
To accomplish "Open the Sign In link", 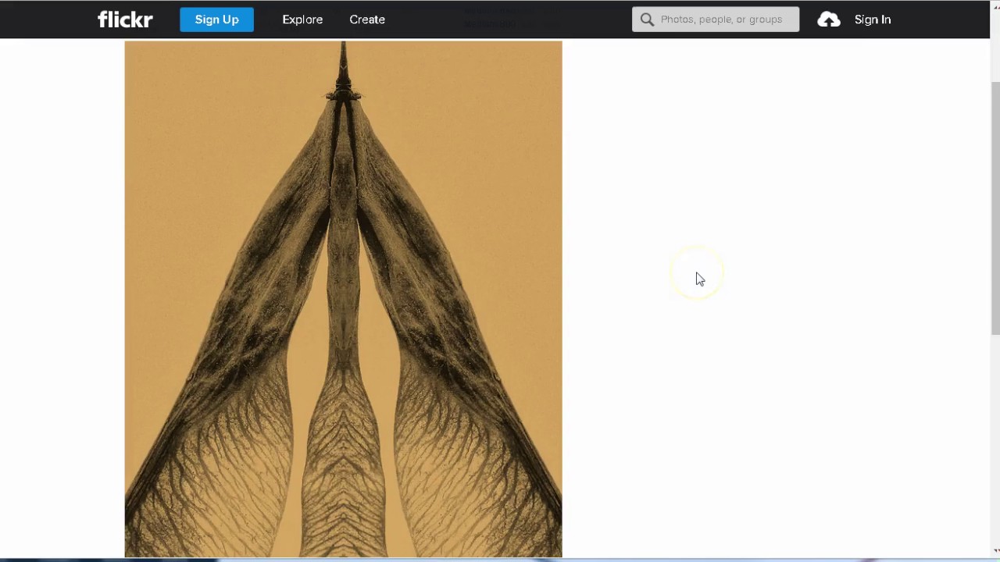I will coord(873,20).
